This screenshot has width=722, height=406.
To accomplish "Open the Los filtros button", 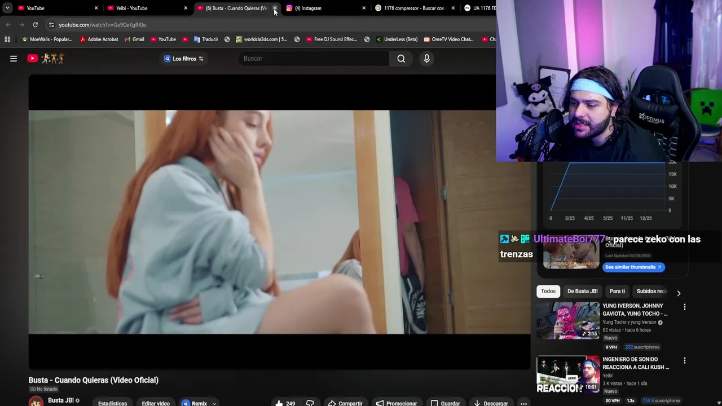I will (184, 59).
